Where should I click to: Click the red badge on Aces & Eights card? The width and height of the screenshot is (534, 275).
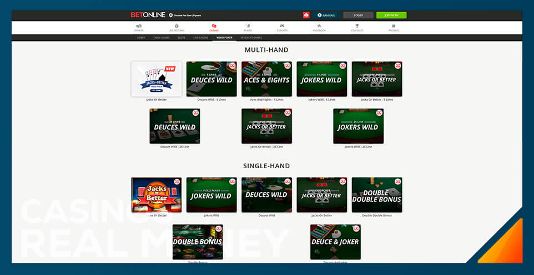288,65
